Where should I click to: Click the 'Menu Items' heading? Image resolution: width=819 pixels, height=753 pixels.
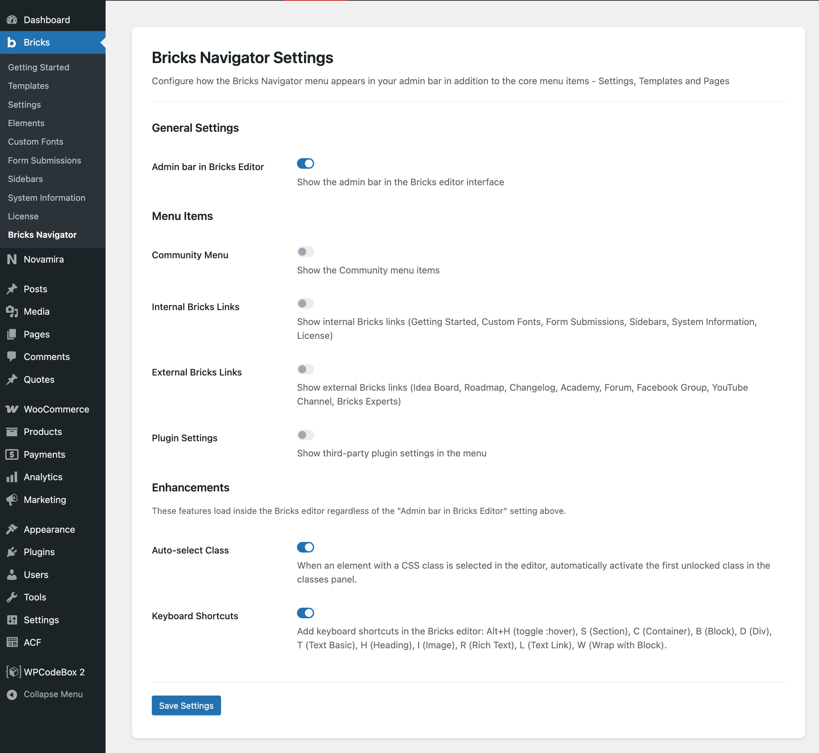pyautogui.click(x=182, y=216)
